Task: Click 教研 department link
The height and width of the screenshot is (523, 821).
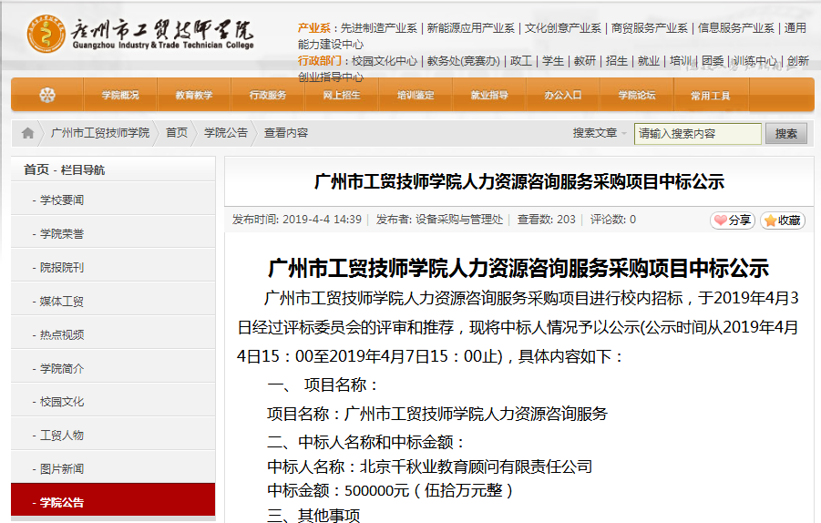Action: [585, 61]
